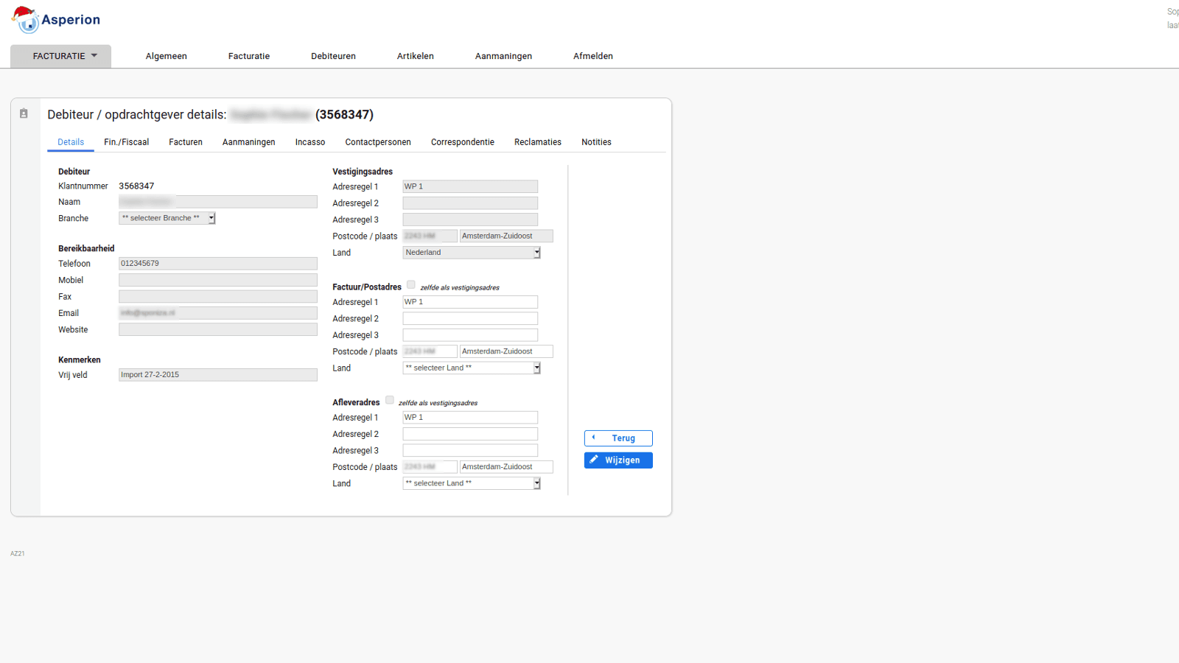
Task: Click Afmelden to log out
Action: (592, 56)
